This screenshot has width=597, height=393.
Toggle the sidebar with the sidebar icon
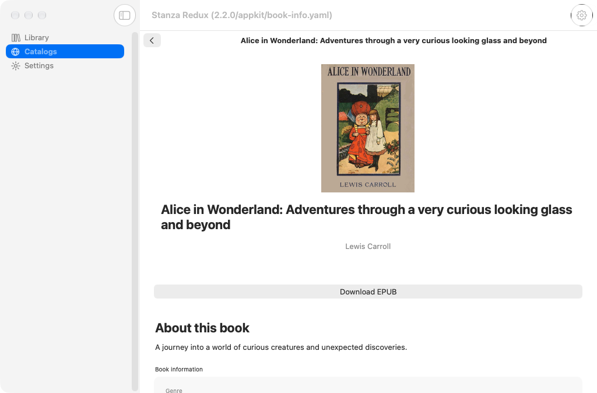point(125,15)
